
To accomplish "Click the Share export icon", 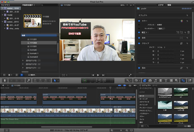I will 190,80.
